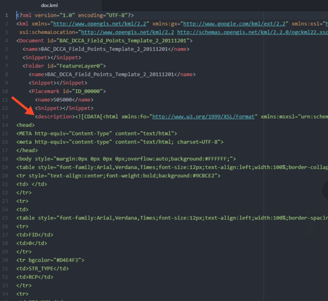Place cursor on name value 505000
This screenshot has width=328, height=301.
click(x=63, y=100)
